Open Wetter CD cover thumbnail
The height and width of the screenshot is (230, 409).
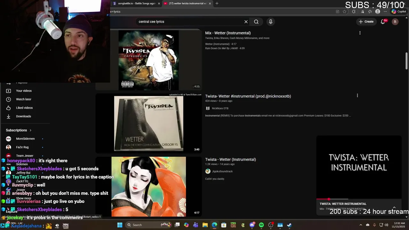(149, 123)
